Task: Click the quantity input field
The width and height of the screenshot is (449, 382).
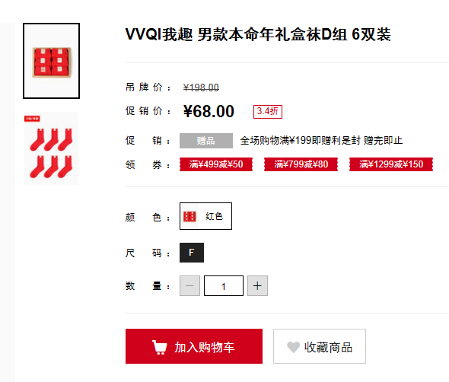Action: click(x=224, y=286)
